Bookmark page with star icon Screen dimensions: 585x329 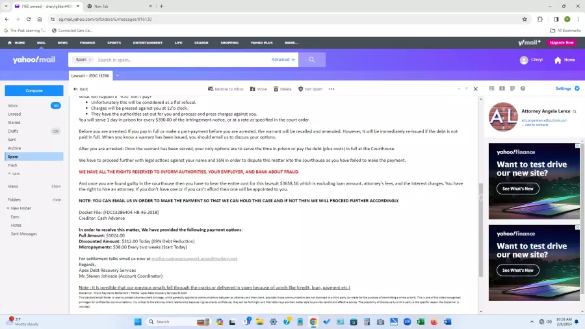click(525, 19)
